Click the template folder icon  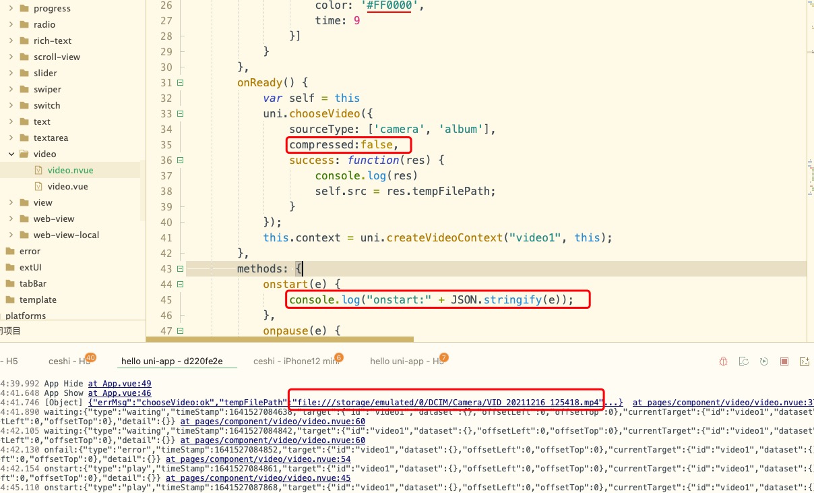pos(10,299)
